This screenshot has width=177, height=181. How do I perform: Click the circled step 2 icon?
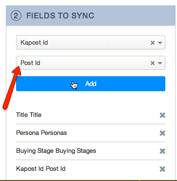pos(16,16)
